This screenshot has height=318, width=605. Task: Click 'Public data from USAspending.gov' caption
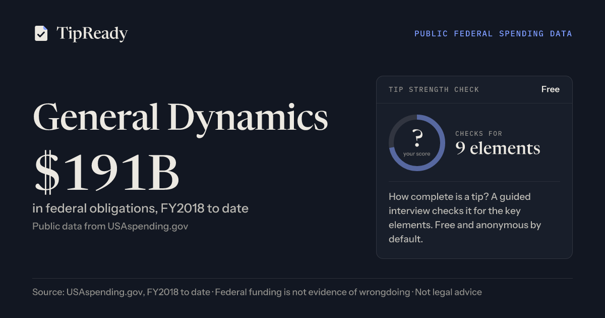(110, 226)
